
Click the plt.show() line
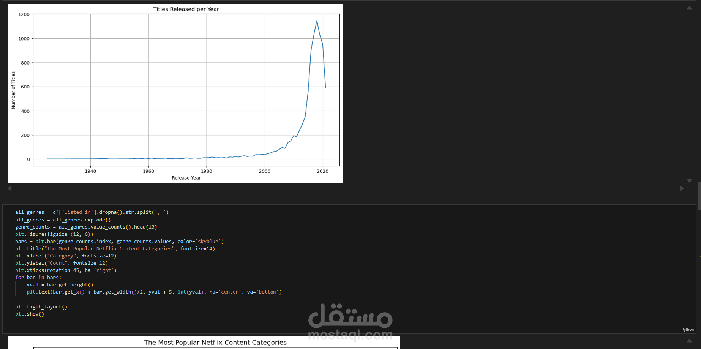[30, 314]
